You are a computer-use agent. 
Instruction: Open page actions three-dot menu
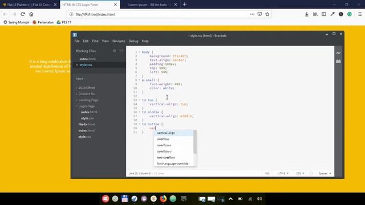tap(252, 14)
